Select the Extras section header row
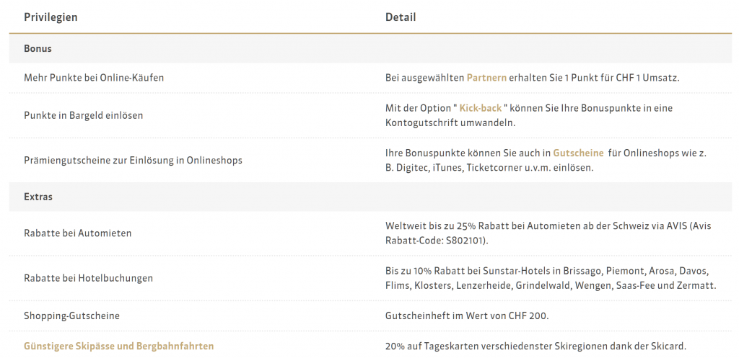 pos(38,197)
